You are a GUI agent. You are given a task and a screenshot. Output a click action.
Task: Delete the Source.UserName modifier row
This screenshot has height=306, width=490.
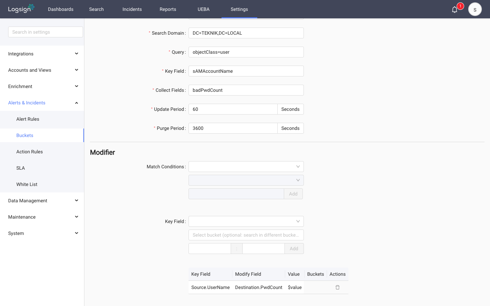coord(338,287)
